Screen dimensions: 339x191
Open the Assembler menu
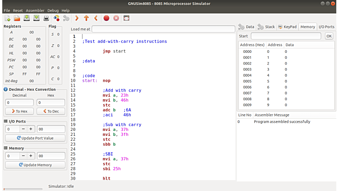pyautogui.click(x=35, y=10)
